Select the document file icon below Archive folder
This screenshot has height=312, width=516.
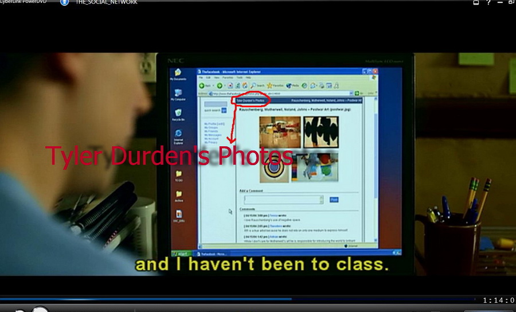tap(179, 216)
